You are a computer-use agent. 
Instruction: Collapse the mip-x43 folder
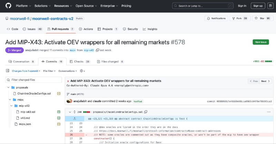(x=11, y=106)
